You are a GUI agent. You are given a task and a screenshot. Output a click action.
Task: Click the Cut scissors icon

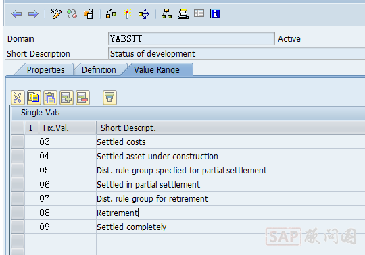pyautogui.click(x=18, y=97)
